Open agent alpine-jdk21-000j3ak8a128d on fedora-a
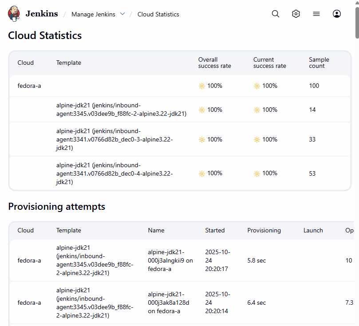Viewport: 359px width, 326px height. click(x=169, y=302)
